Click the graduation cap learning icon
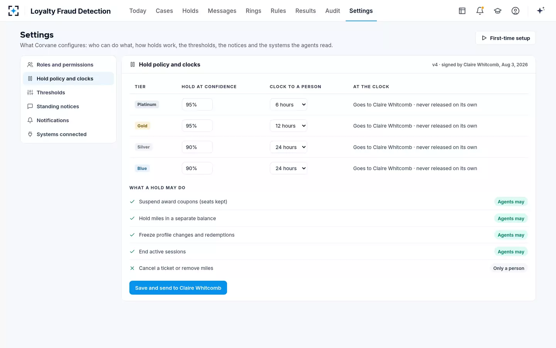 coord(498,11)
